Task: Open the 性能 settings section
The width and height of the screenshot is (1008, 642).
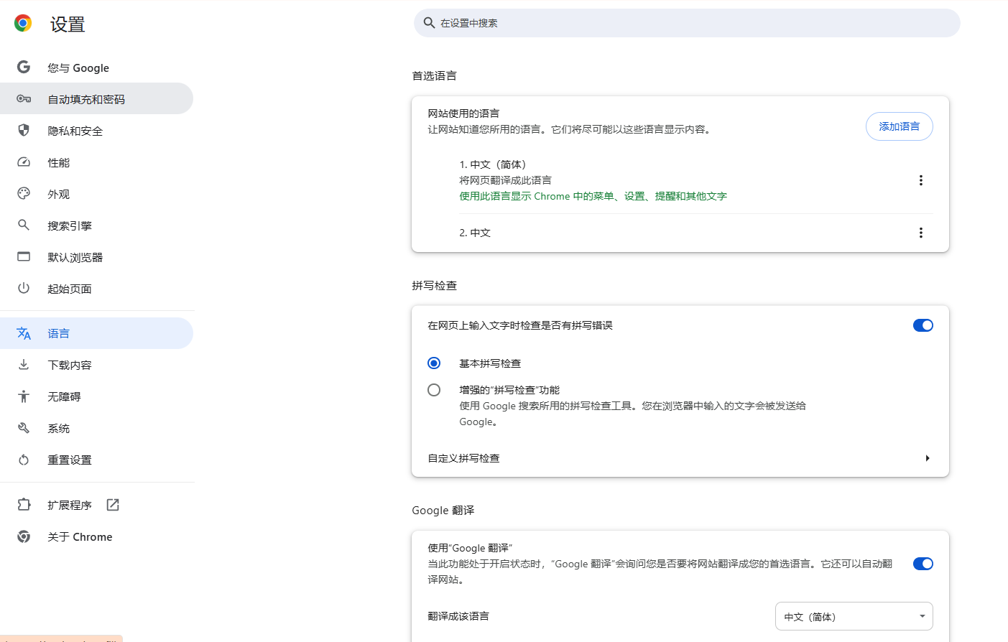Action: coord(96,162)
